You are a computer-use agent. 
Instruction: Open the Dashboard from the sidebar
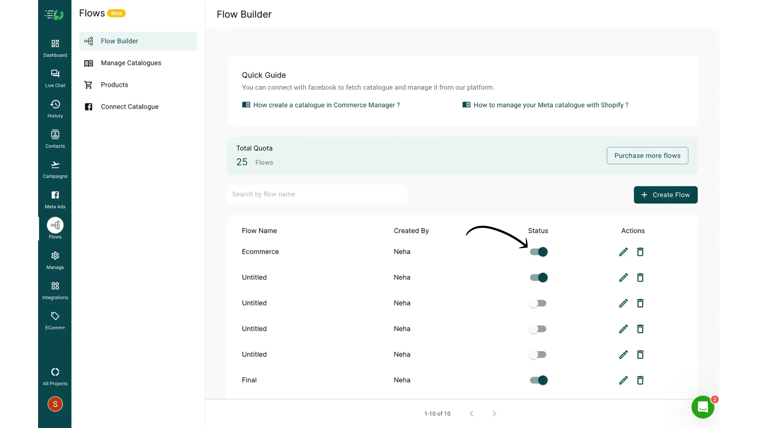tap(55, 48)
